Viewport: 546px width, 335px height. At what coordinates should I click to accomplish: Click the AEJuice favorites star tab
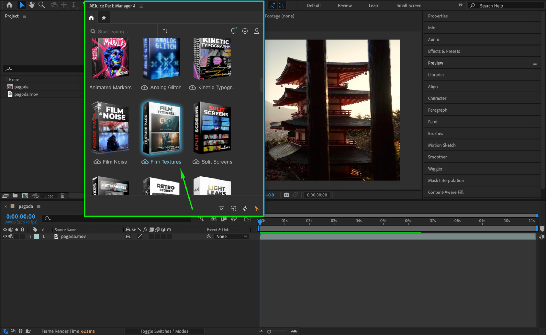pos(104,18)
